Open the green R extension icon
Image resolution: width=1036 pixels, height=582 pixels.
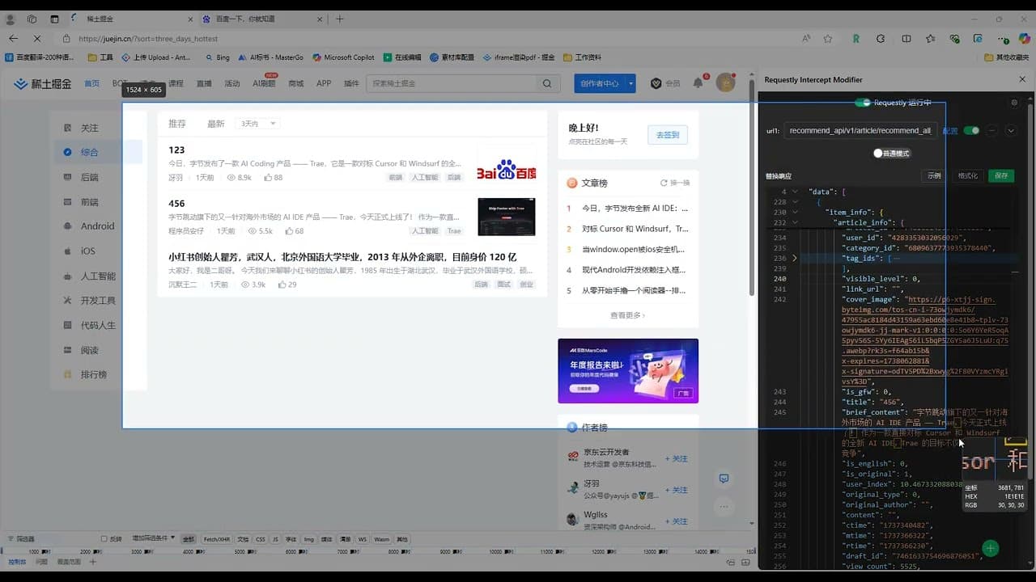(856, 38)
